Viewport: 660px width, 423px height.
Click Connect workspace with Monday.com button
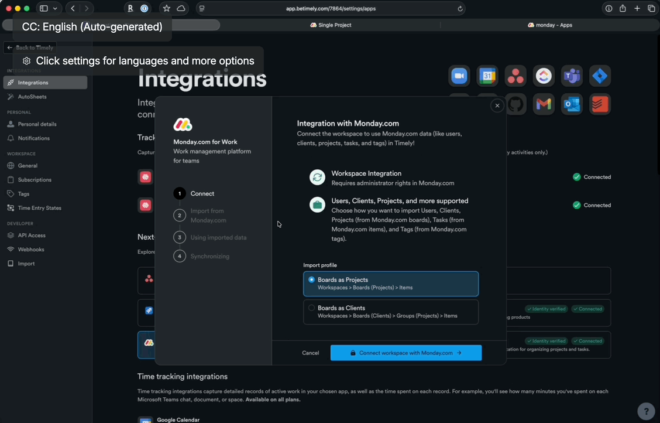[405, 353]
